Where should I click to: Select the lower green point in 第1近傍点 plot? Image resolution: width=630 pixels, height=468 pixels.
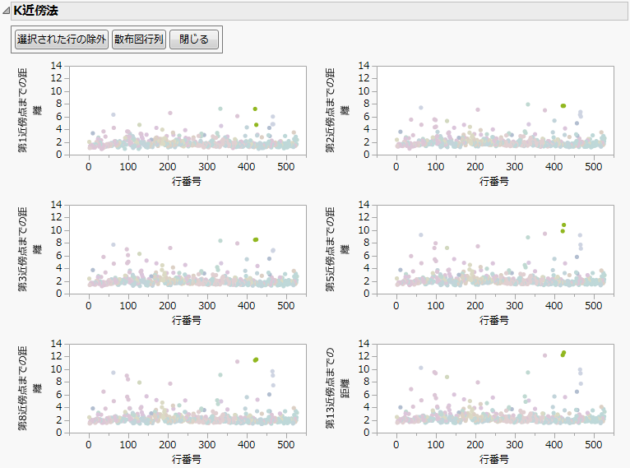256,125
